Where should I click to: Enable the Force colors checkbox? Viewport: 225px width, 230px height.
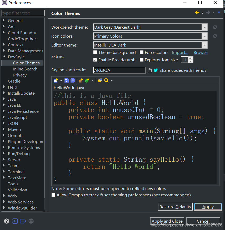141,52
